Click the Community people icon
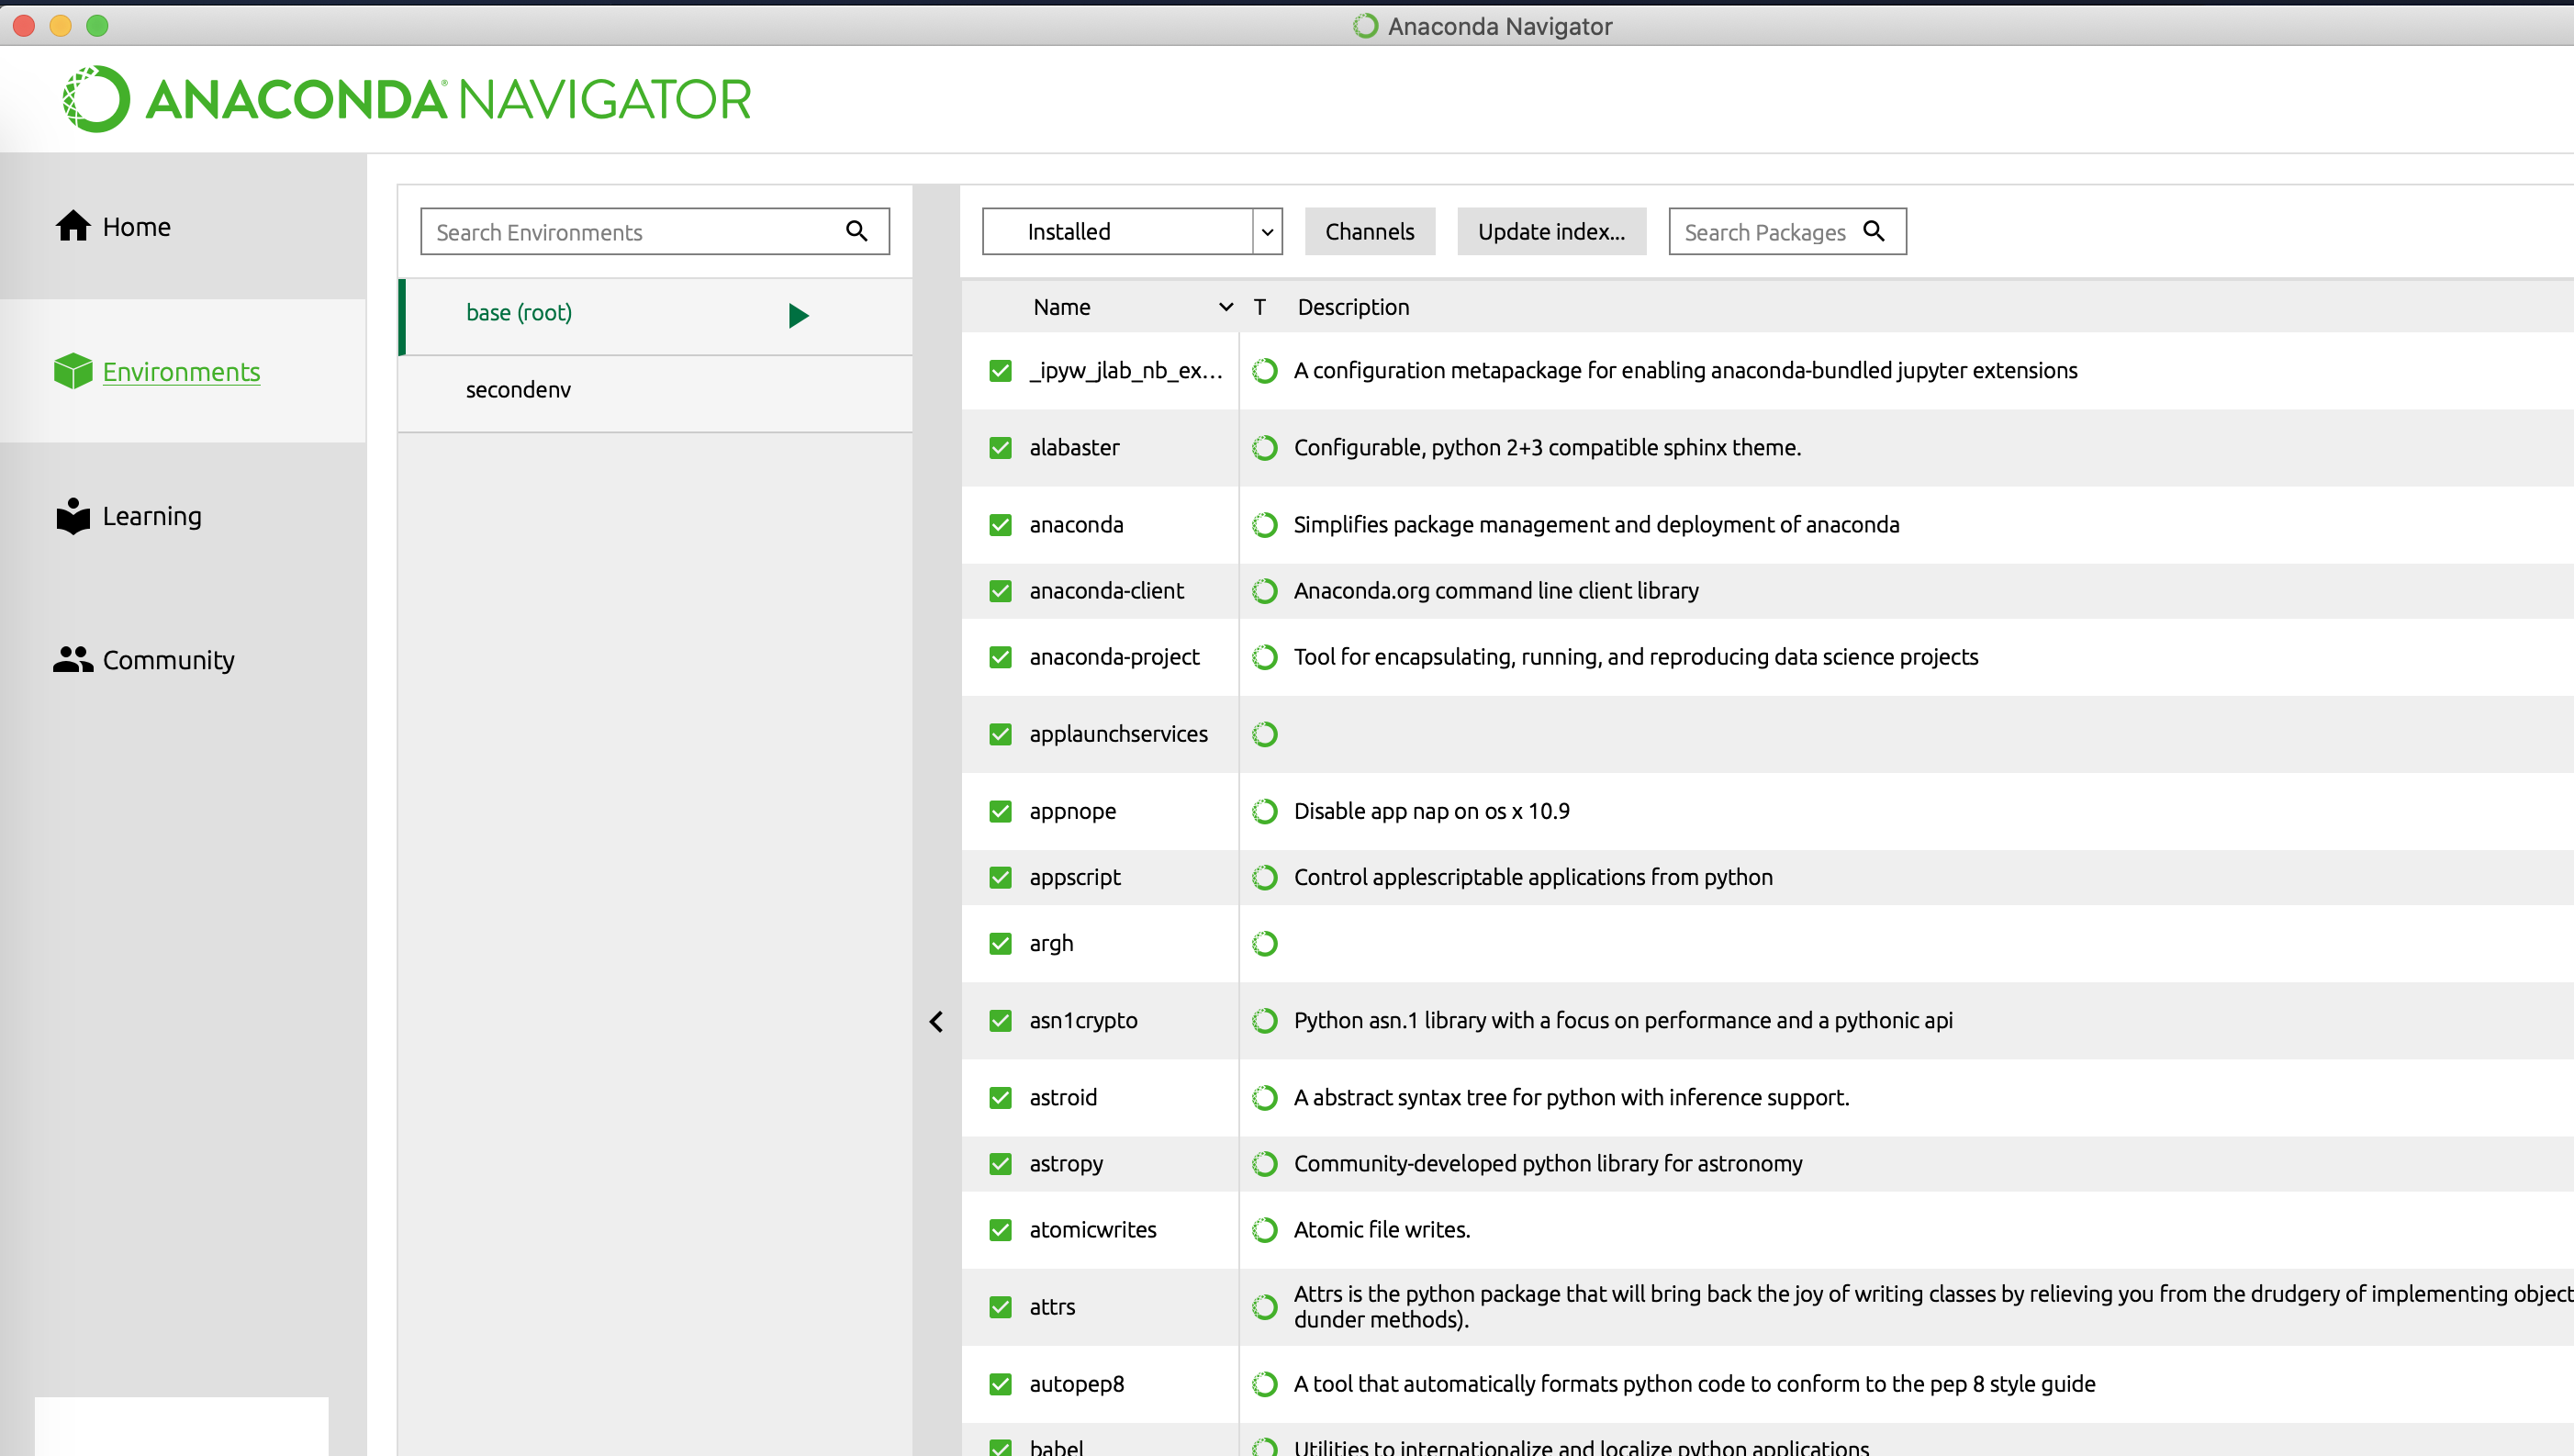 coord(73,659)
